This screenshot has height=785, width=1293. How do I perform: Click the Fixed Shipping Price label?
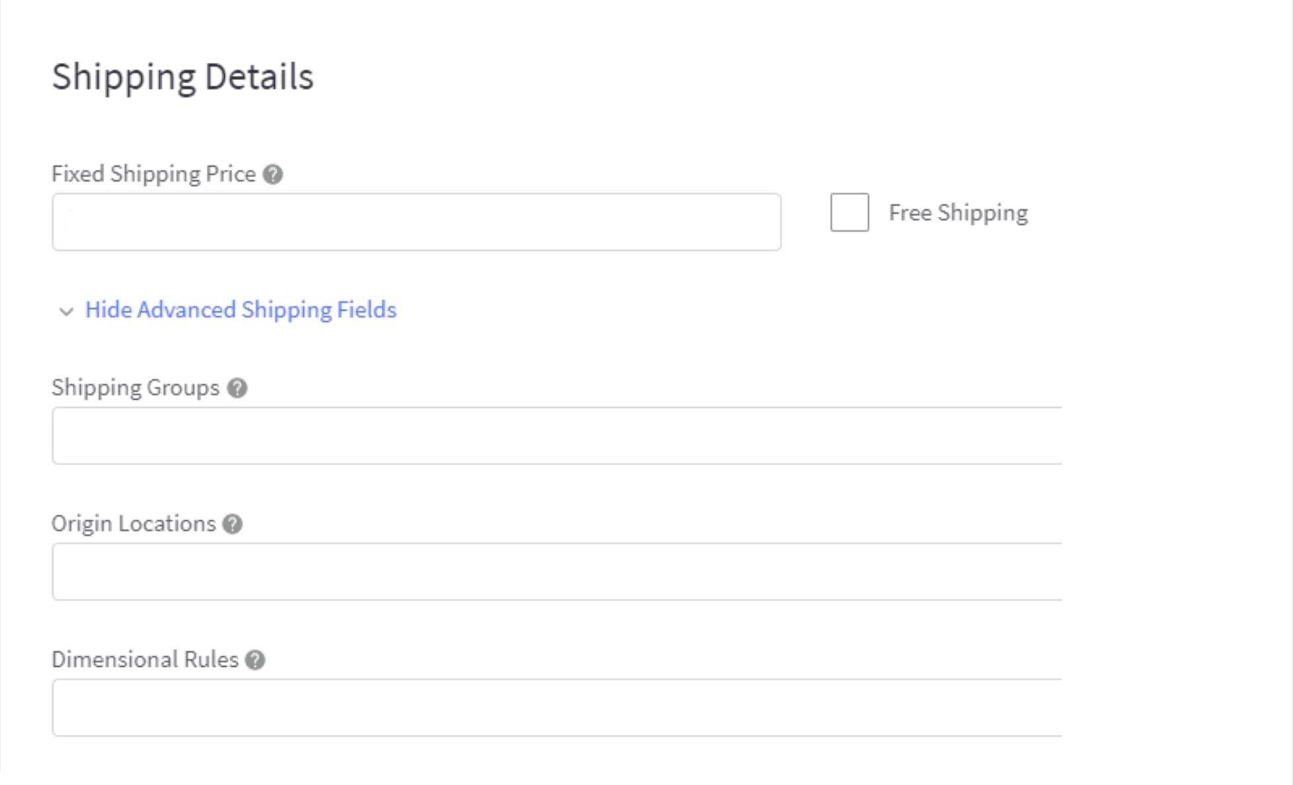[x=153, y=174]
